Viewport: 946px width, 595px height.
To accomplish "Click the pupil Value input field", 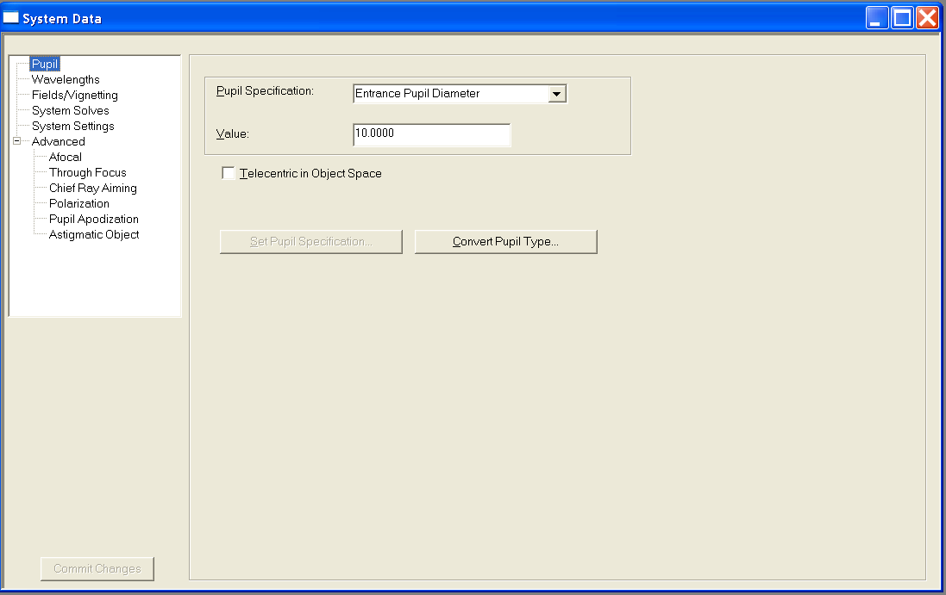I will (x=431, y=135).
